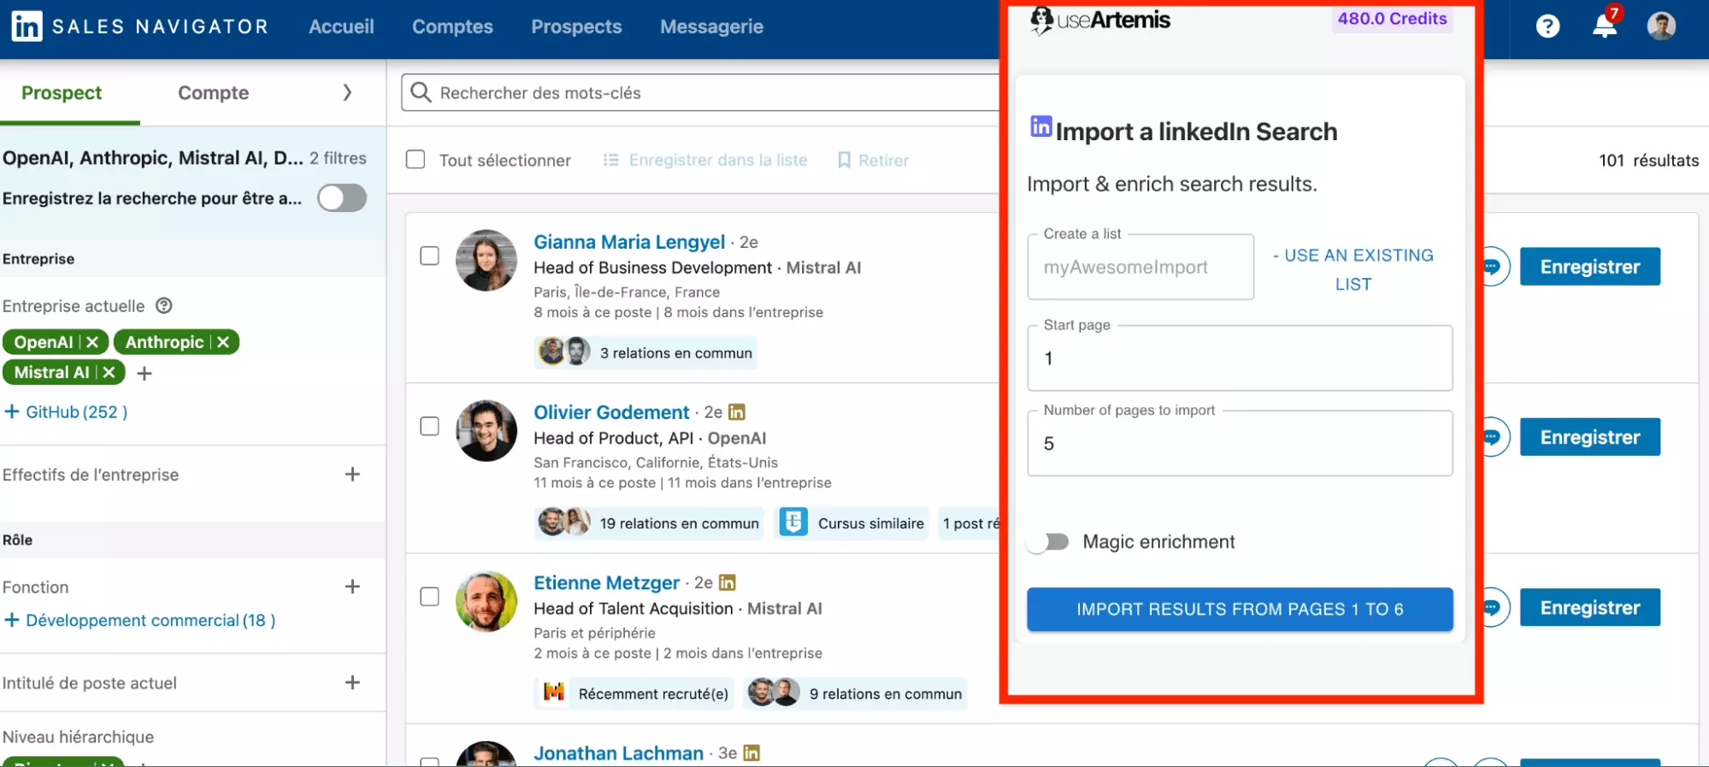Open Messagerie in top navigation
1709x767 pixels.
pyautogui.click(x=711, y=27)
